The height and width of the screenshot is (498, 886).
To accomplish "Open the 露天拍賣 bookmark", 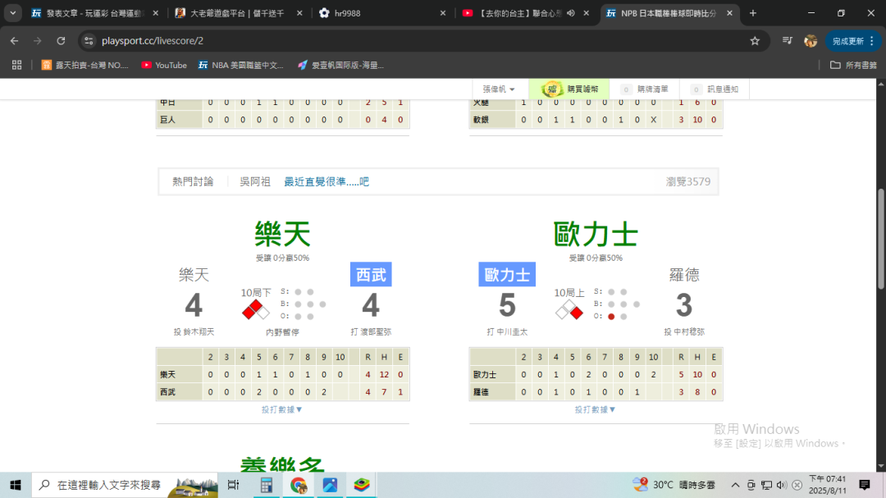I will (85, 65).
